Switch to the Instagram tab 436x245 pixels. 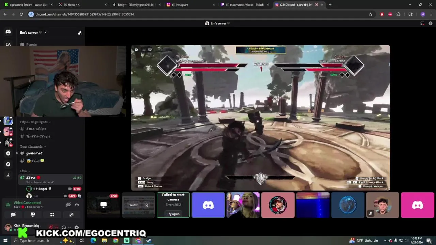point(190,5)
